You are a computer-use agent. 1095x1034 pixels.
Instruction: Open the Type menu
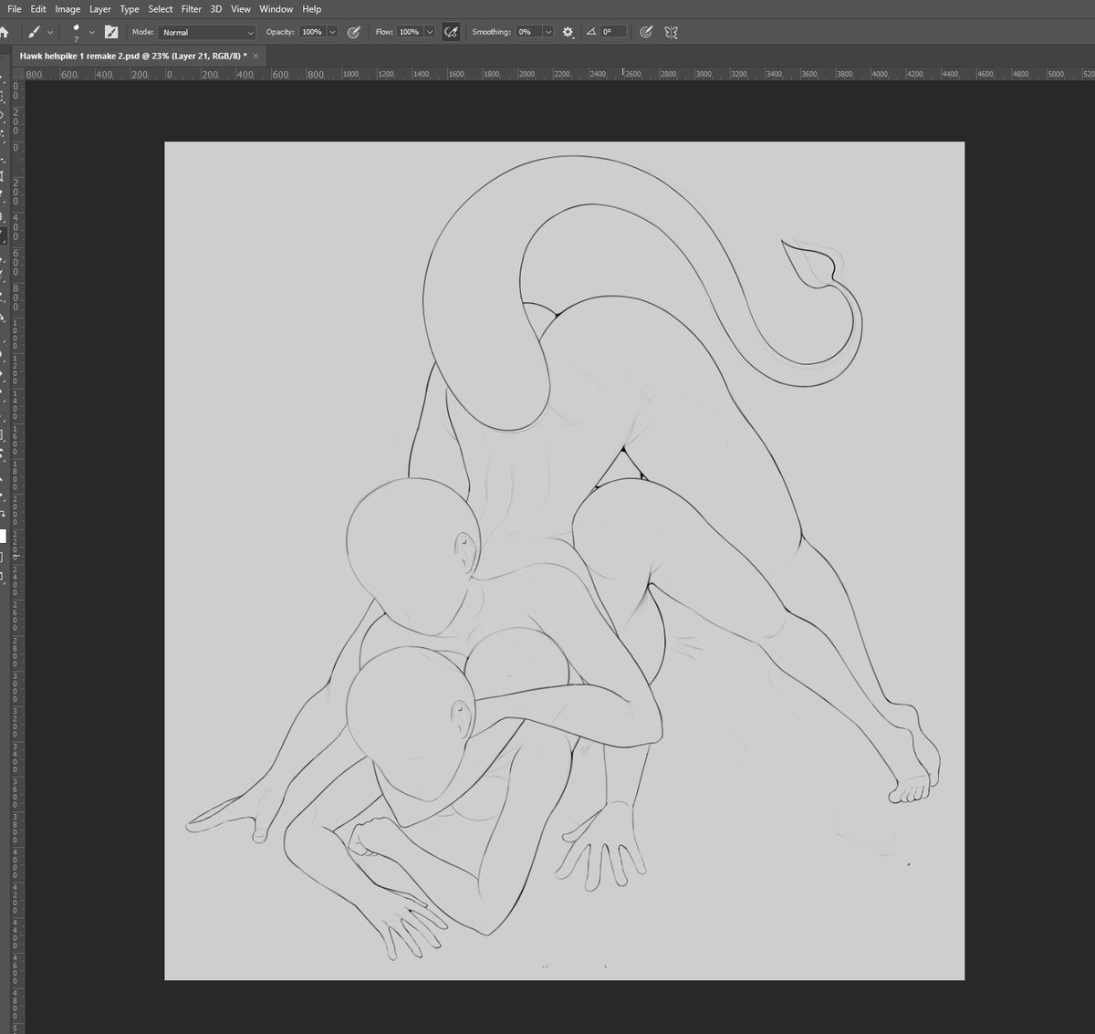130,9
